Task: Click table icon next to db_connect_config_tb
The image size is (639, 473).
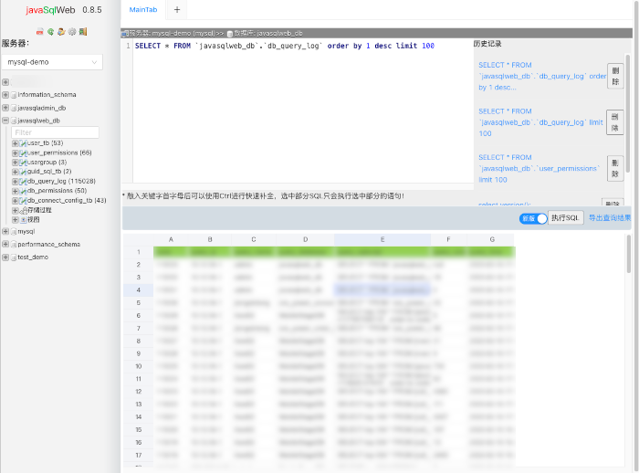Action: tap(24, 201)
